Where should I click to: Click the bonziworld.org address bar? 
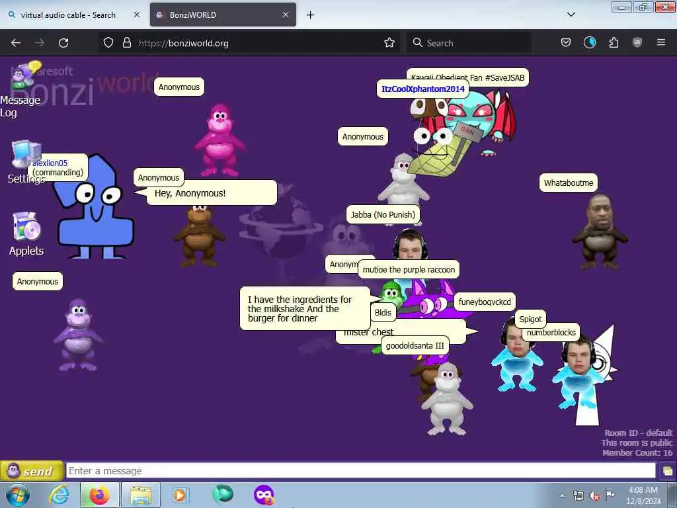[x=249, y=43]
